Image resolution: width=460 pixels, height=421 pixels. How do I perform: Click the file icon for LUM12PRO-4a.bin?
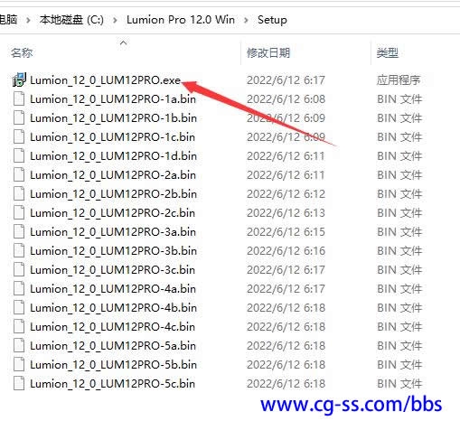19,289
